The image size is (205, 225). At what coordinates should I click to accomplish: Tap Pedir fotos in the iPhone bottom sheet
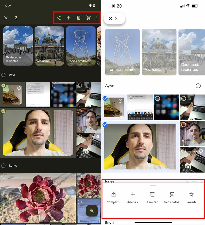coord(172,198)
